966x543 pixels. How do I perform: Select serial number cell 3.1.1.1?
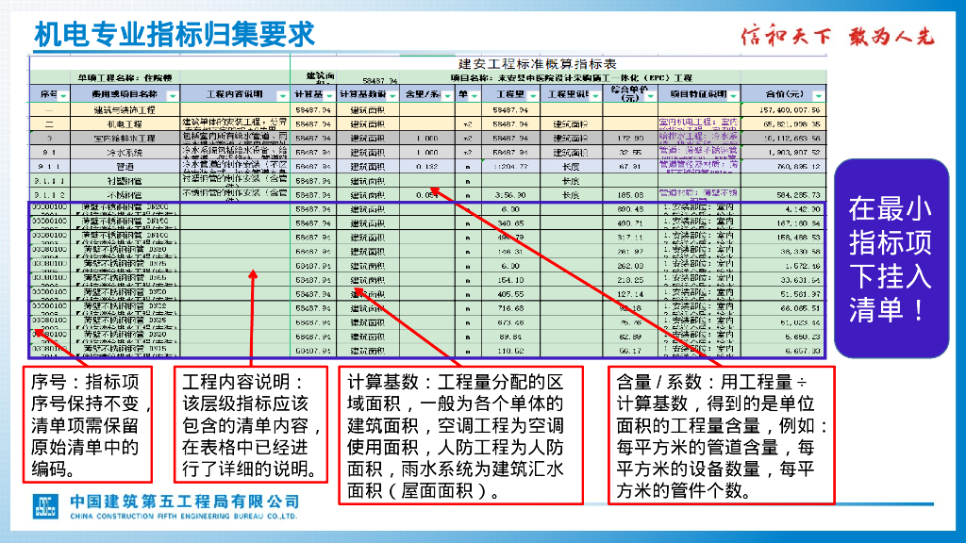coord(49,181)
